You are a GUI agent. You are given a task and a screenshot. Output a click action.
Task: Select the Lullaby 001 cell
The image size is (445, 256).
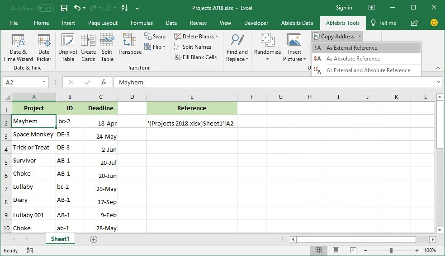click(34, 213)
